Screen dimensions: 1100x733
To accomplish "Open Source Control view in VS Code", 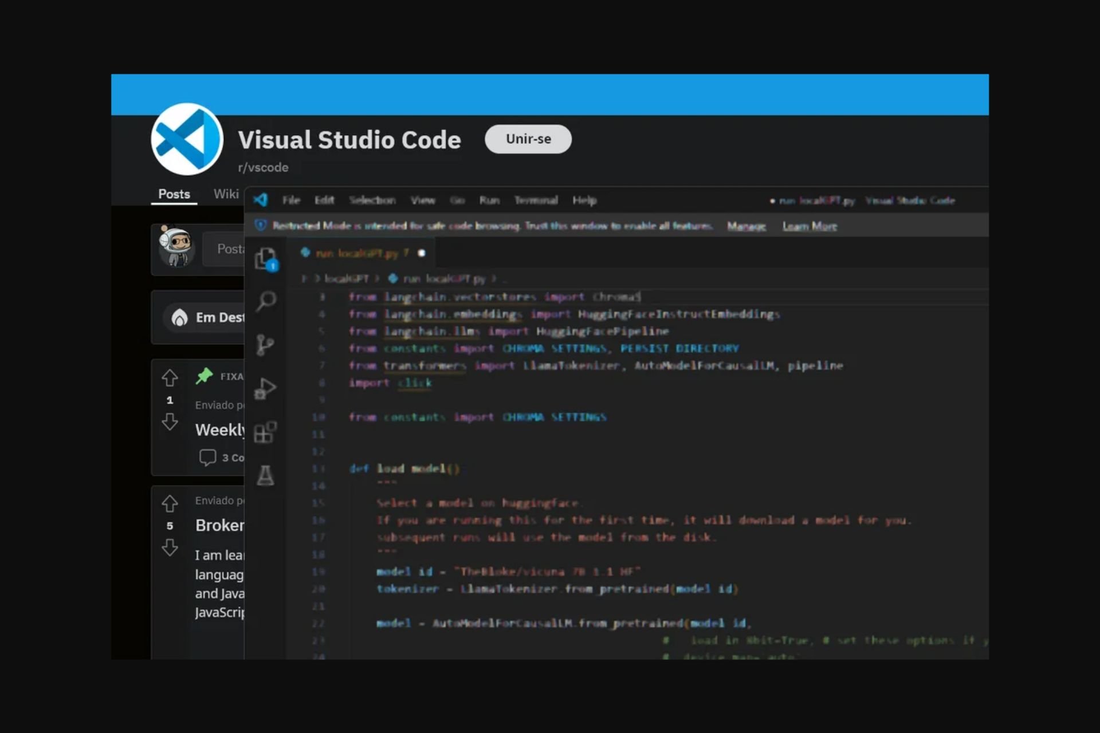I will [265, 345].
